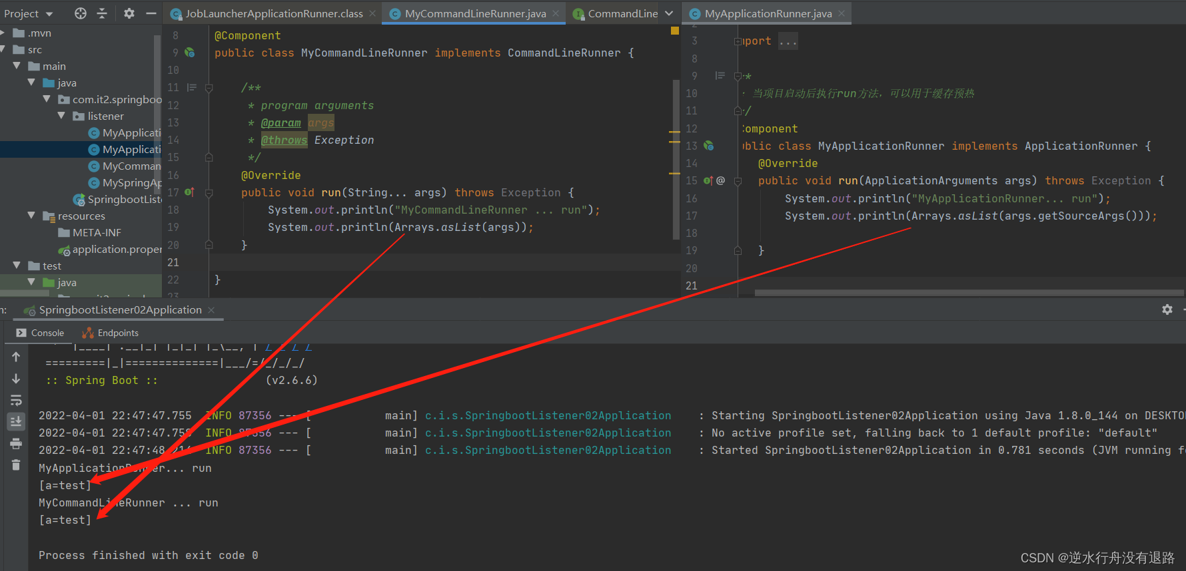1186x571 pixels.
Task: Close the SpringbootListener02Application run tab
Action: (x=211, y=310)
